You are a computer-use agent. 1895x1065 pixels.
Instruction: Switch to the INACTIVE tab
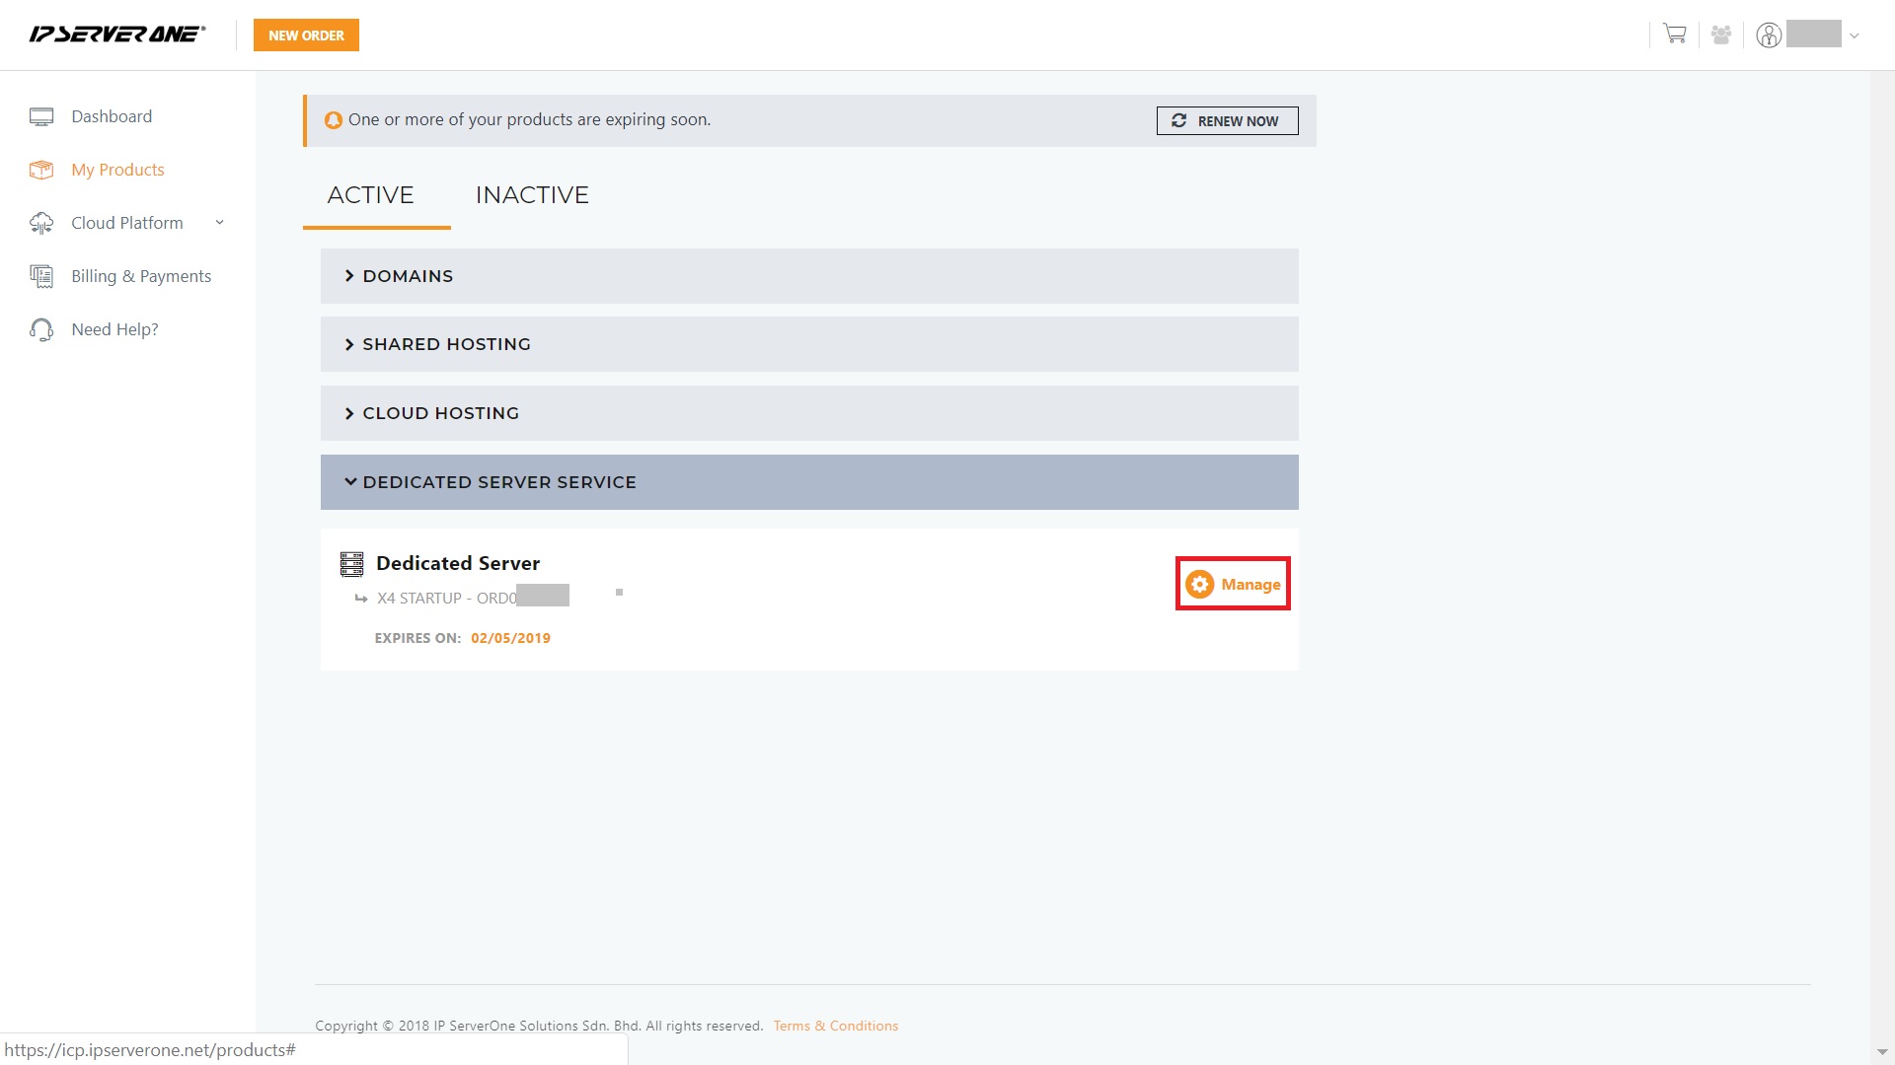click(x=532, y=195)
